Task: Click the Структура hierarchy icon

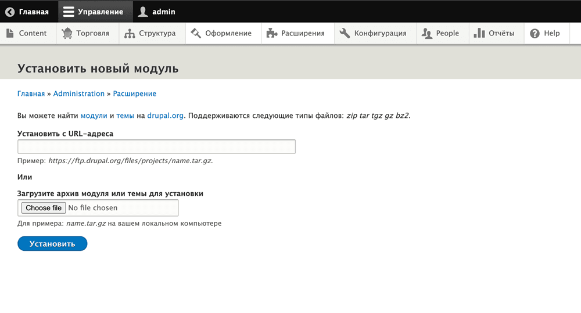Action: point(130,34)
